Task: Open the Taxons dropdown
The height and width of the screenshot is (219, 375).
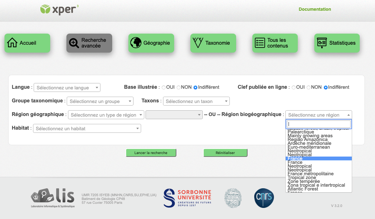Action: point(196,101)
